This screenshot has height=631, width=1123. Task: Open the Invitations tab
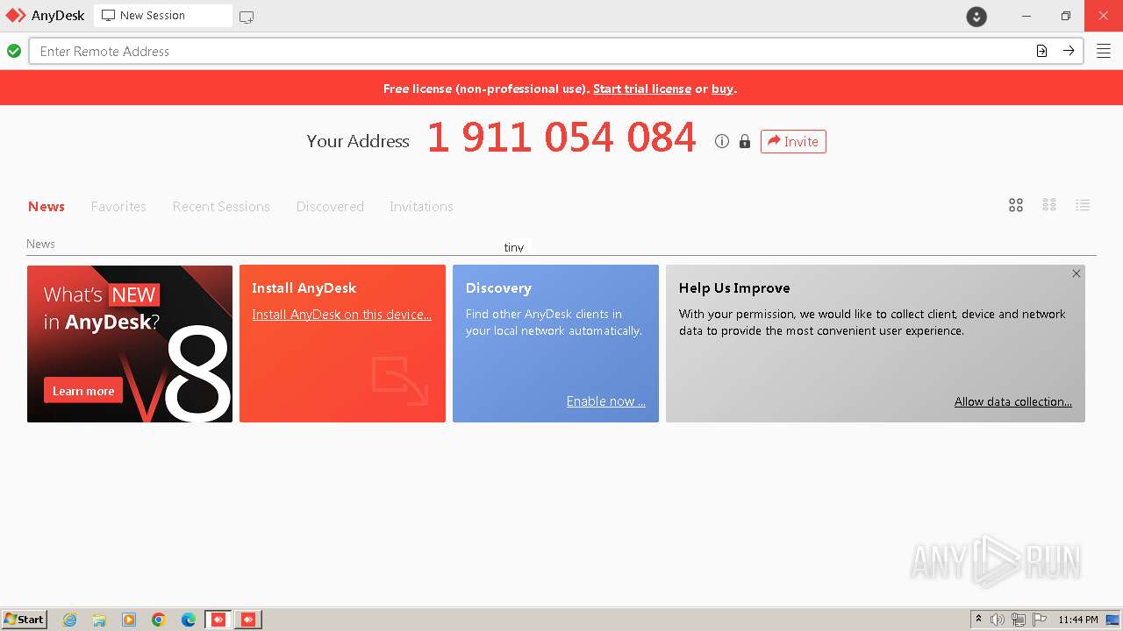[421, 207]
